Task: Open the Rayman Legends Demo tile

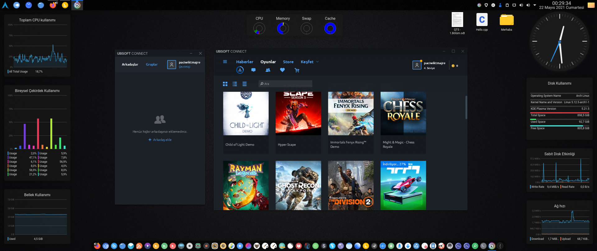Action: pos(246,185)
